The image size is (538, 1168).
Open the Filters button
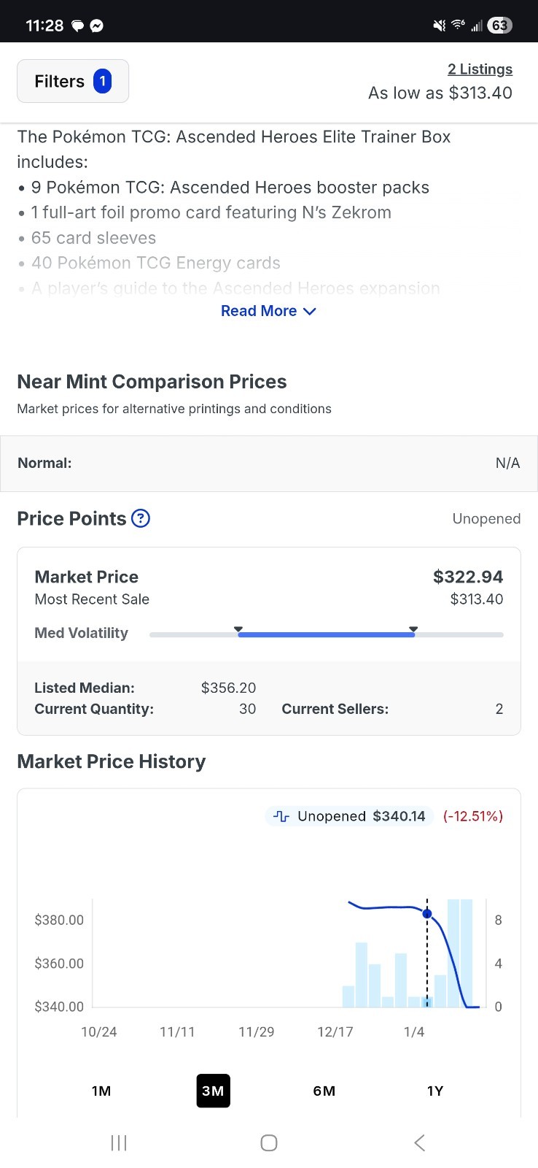click(x=73, y=81)
